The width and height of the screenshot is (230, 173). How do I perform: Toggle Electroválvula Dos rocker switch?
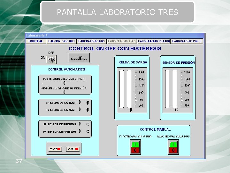173,147
